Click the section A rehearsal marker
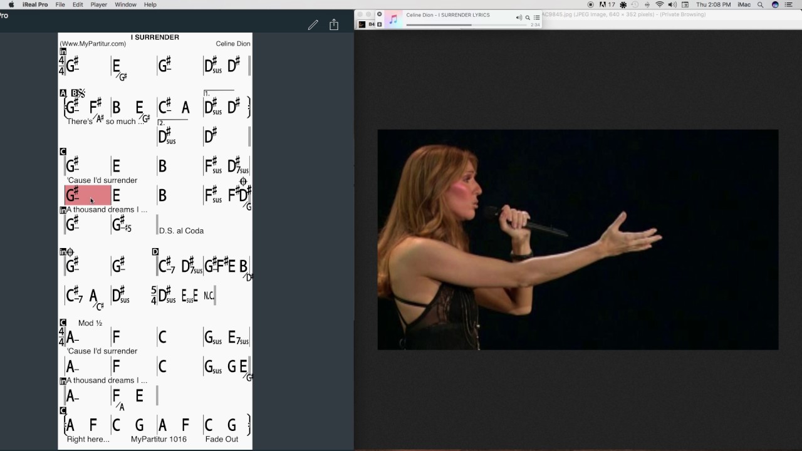The image size is (802, 451). tap(63, 93)
